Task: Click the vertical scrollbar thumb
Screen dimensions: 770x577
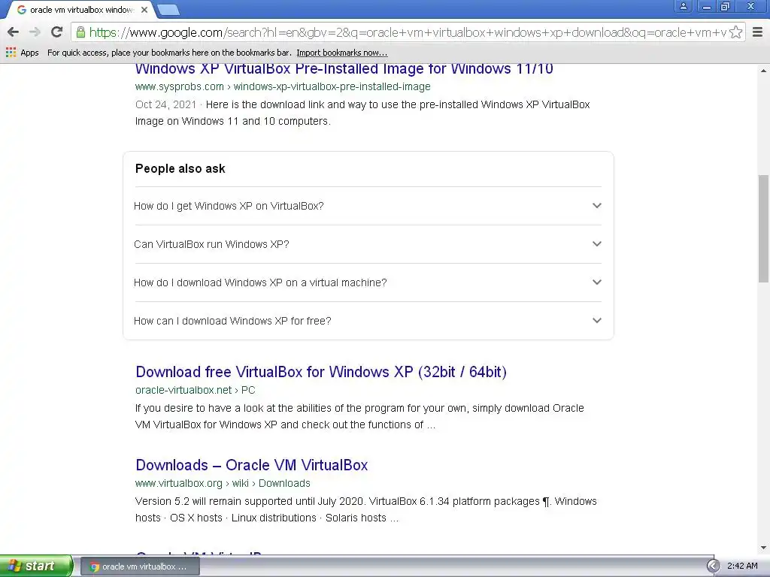Action: (x=763, y=228)
